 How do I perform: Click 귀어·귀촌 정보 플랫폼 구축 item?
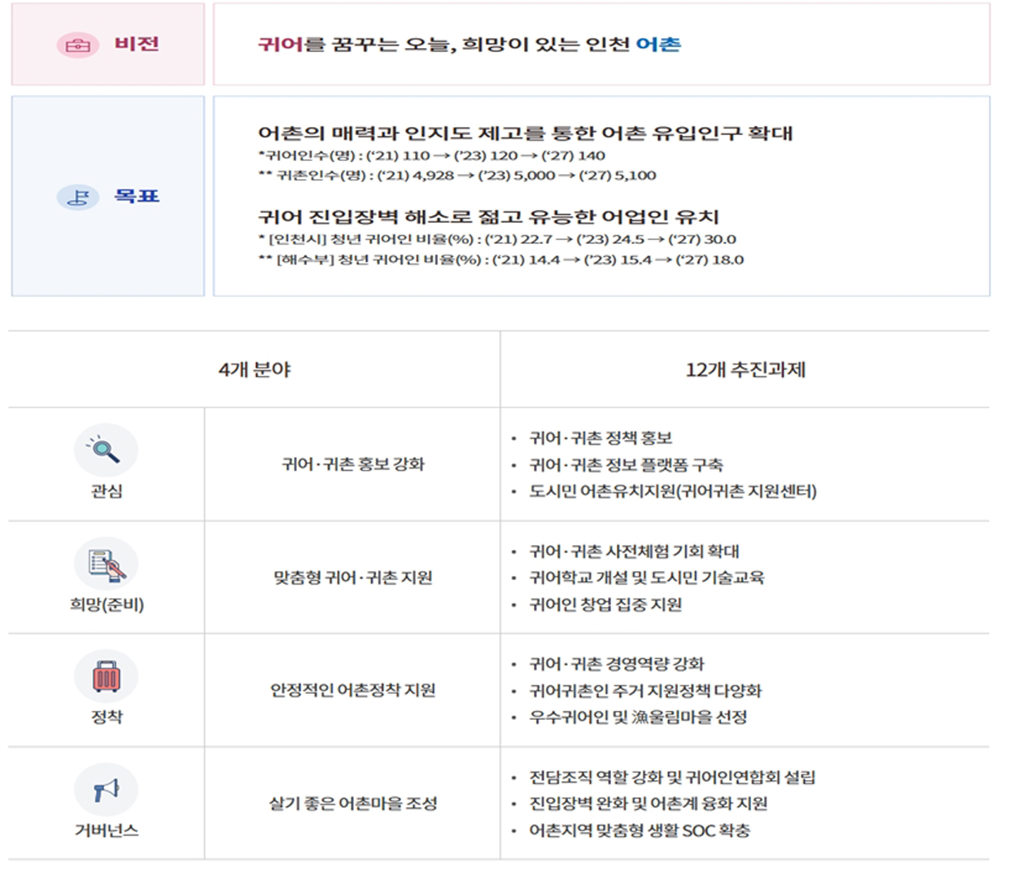tap(626, 465)
